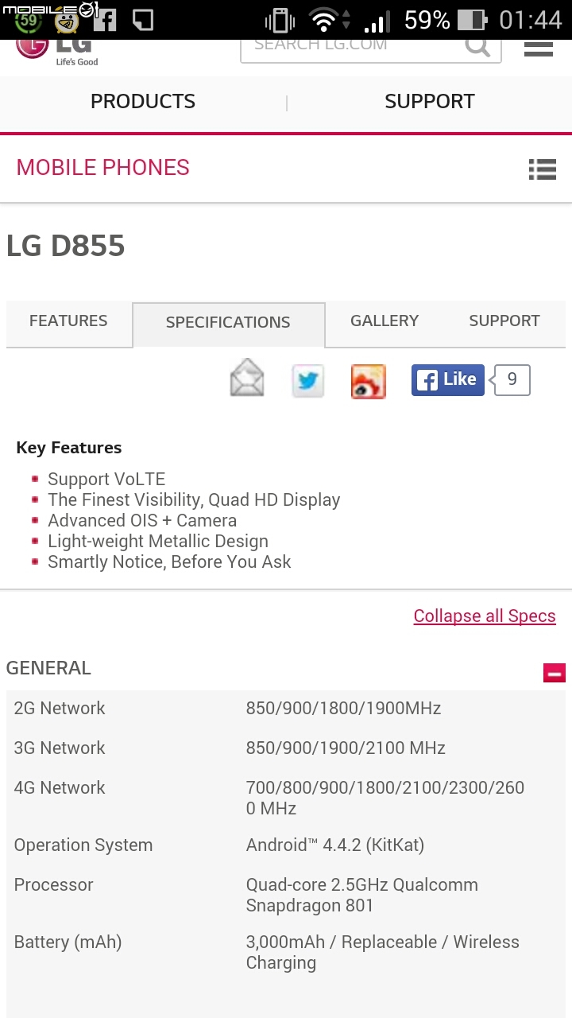The width and height of the screenshot is (572, 1018).
Task: Click the Facebook Like button
Action: [448, 380]
